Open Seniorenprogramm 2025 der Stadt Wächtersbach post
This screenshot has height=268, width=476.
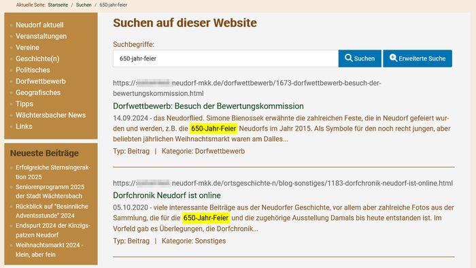50,192
